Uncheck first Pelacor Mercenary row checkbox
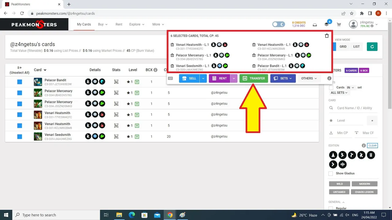Image resolution: width=392 pixels, height=220 pixels. pyautogui.click(x=20, y=93)
